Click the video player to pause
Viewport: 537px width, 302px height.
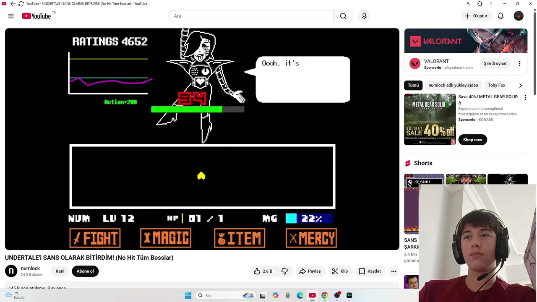(202, 139)
